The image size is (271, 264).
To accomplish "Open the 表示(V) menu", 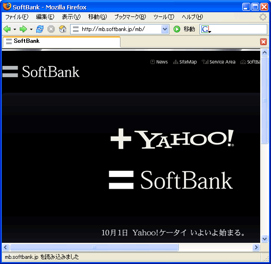I will point(71,17).
